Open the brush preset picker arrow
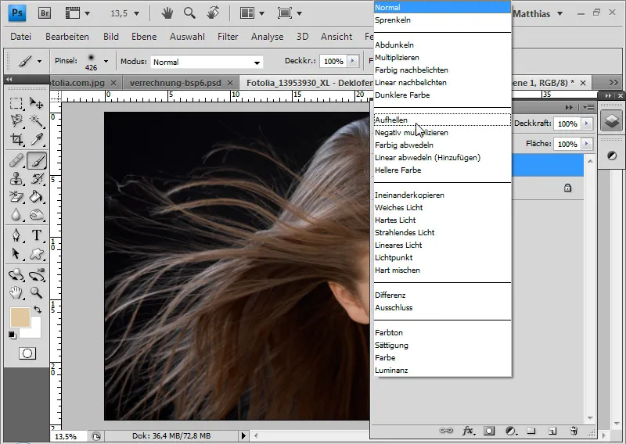626x444 pixels. point(106,62)
